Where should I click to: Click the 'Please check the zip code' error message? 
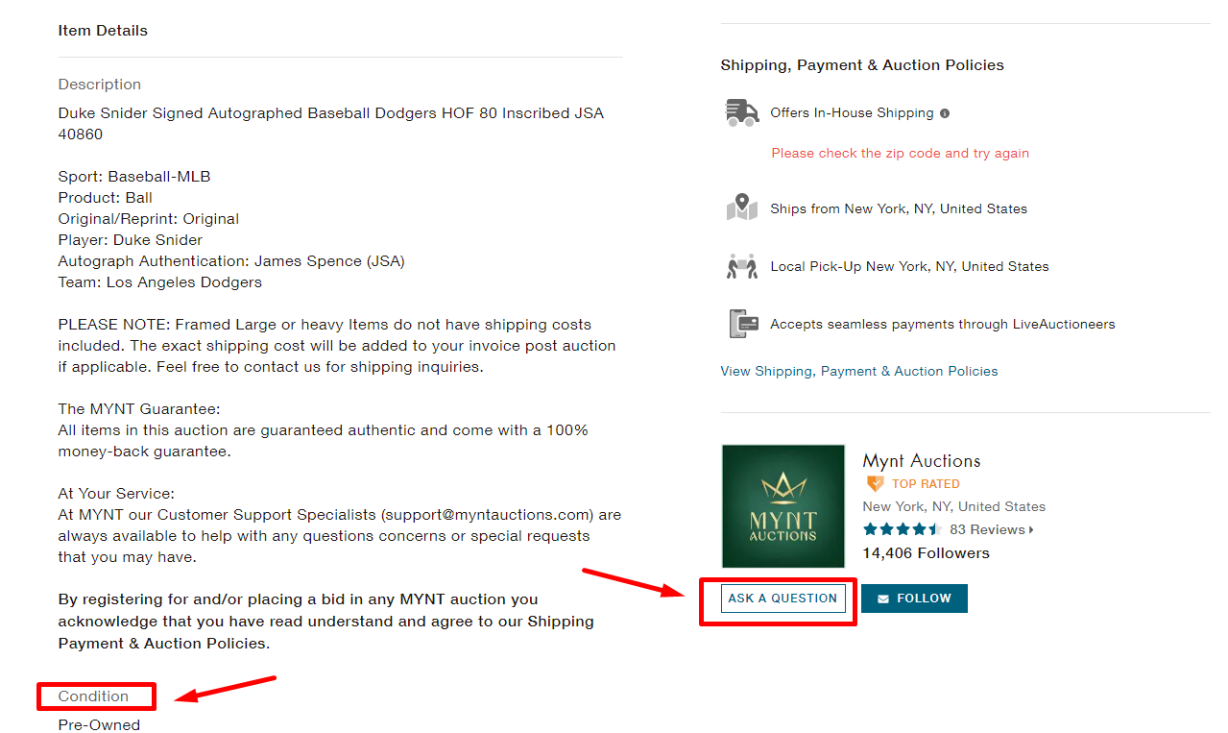coord(901,153)
